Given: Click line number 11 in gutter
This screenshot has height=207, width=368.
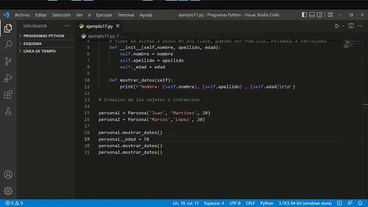Looking at the screenshot, I should 87,87.
